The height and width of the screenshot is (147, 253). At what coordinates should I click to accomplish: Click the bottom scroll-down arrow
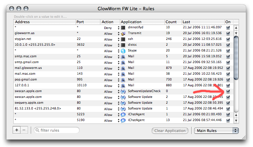[x=236, y=120]
